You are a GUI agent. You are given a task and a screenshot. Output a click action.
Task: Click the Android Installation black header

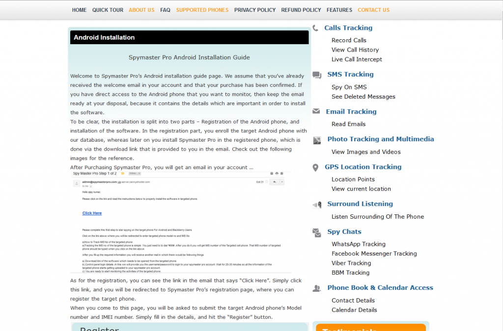click(x=189, y=37)
